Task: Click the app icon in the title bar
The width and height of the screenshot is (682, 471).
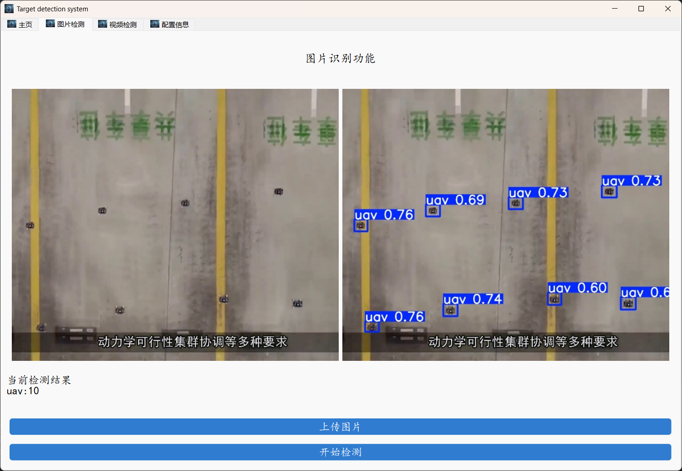Action: click(x=9, y=9)
